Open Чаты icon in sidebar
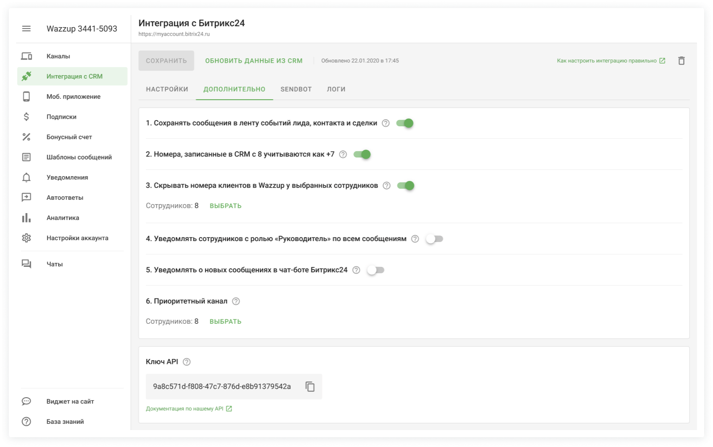 pyautogui.click(x=26, y=264)
